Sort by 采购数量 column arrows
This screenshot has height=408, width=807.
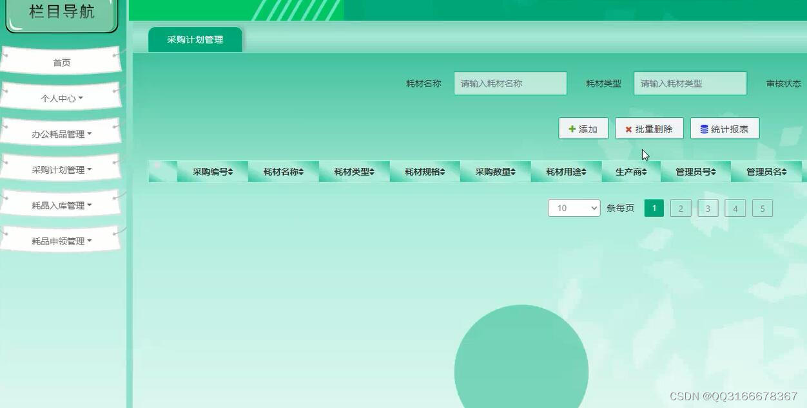[x=513, y=172]
